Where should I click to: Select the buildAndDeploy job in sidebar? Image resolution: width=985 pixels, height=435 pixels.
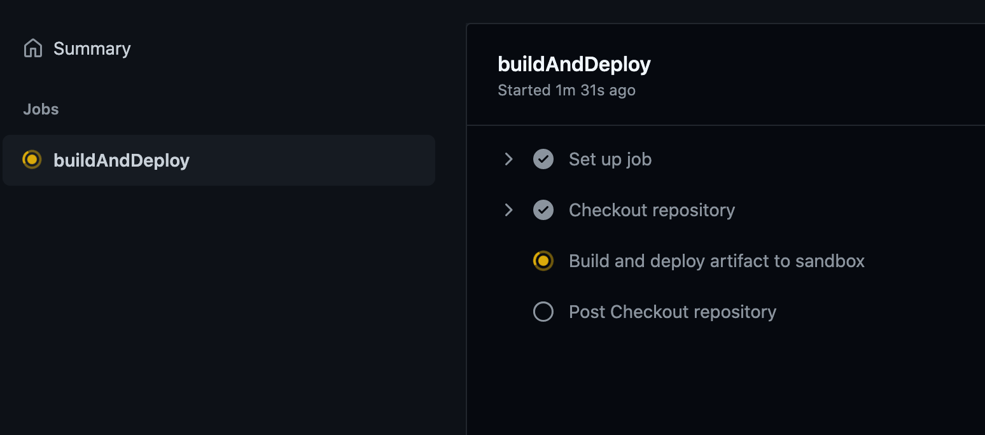[x=121, y=160]
